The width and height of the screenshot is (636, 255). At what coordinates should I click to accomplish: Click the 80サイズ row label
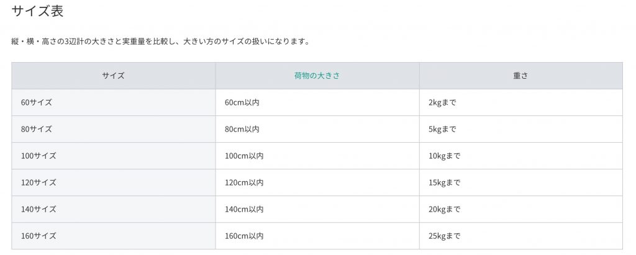[x=37, y=129]
